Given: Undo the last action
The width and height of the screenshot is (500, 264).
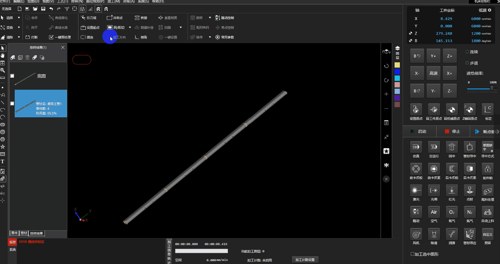Looking at the screenshot, I should pos(51,8).
